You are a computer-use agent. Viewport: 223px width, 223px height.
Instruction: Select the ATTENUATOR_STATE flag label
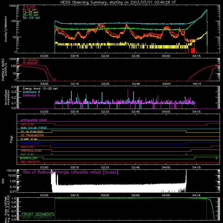tap(34, 120)
